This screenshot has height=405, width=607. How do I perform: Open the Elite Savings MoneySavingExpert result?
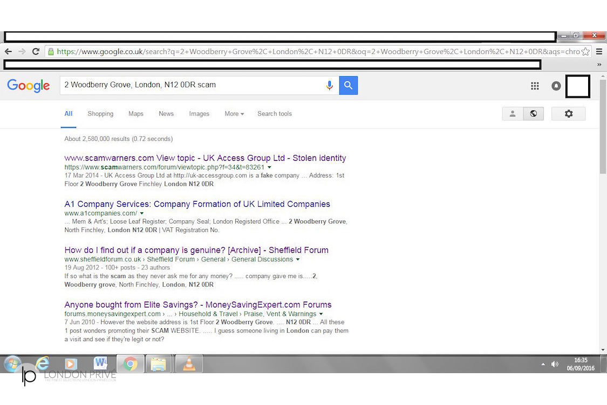pos(198,305)
